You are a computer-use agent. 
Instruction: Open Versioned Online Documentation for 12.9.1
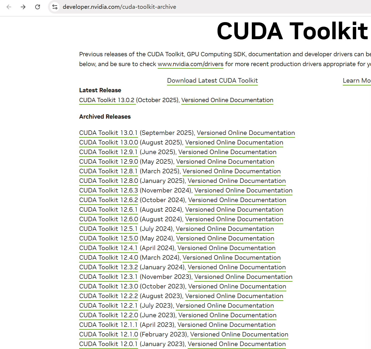tap(227, 152)
